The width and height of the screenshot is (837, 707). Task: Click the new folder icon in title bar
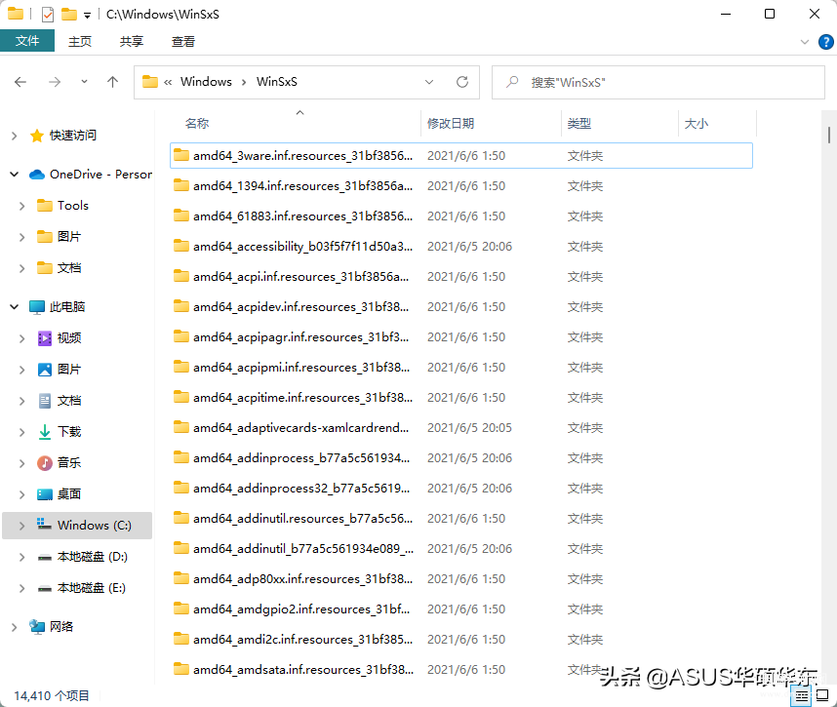(x=69, y=14)
